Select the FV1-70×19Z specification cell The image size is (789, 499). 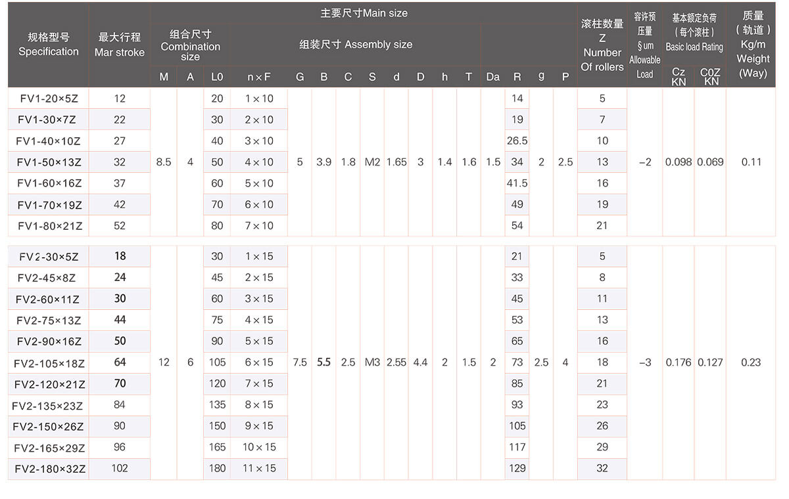[x=49, y=204]
